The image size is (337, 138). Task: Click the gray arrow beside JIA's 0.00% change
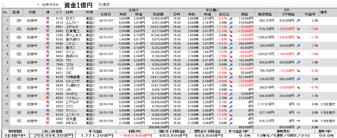click(x=231, y=90)
